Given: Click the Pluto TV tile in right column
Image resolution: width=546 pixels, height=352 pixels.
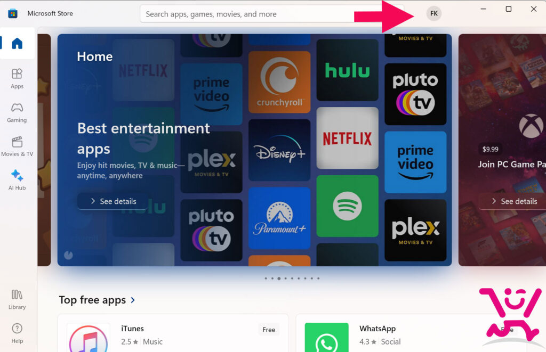Looking at the screenshot, I should (415, 94).
